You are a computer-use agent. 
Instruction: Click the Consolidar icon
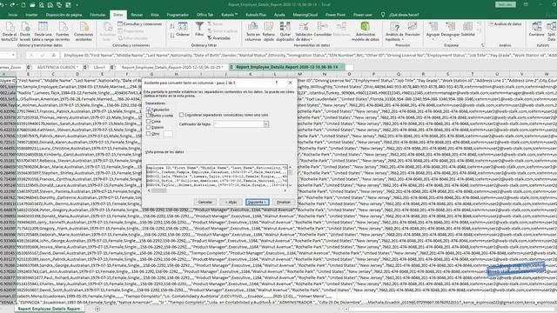pyautogui.click(x=323, y=29)
